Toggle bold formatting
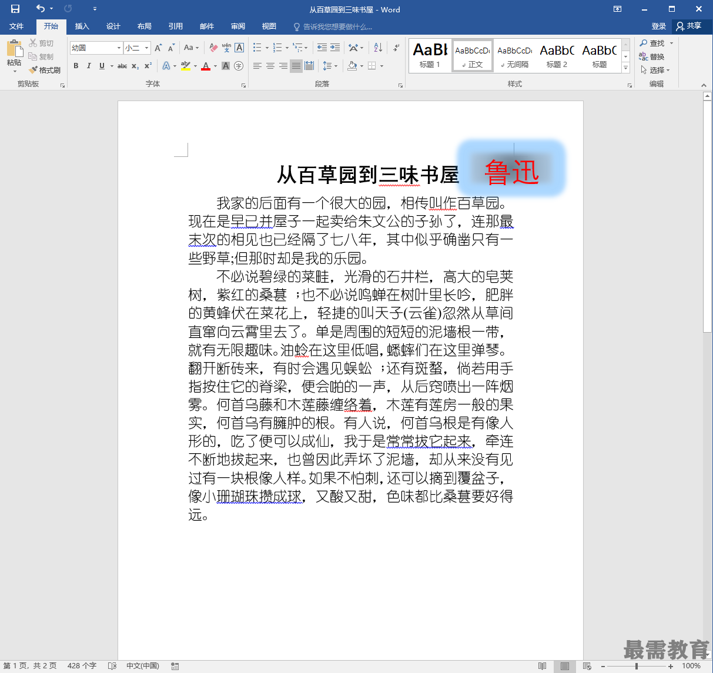The width and height of the screenshot is (713, 673). coord(76,66)
